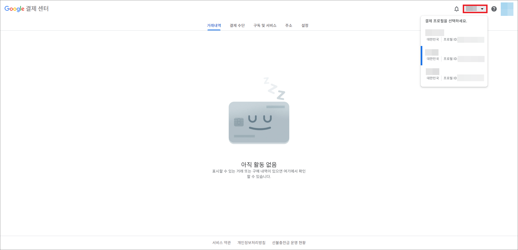518x250 pixels.
Task: Open the 서비스 약관 footer link
Action: 222,243
